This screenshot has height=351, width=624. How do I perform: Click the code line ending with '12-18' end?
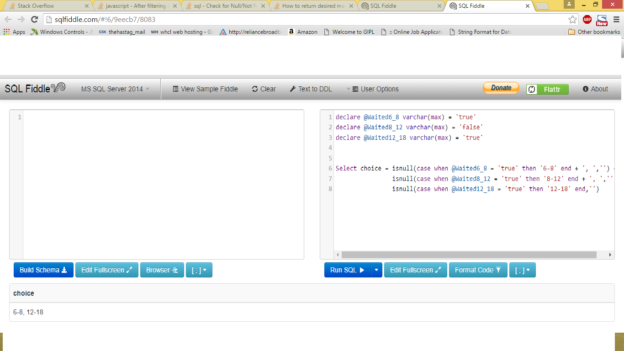tap(495, 189)
